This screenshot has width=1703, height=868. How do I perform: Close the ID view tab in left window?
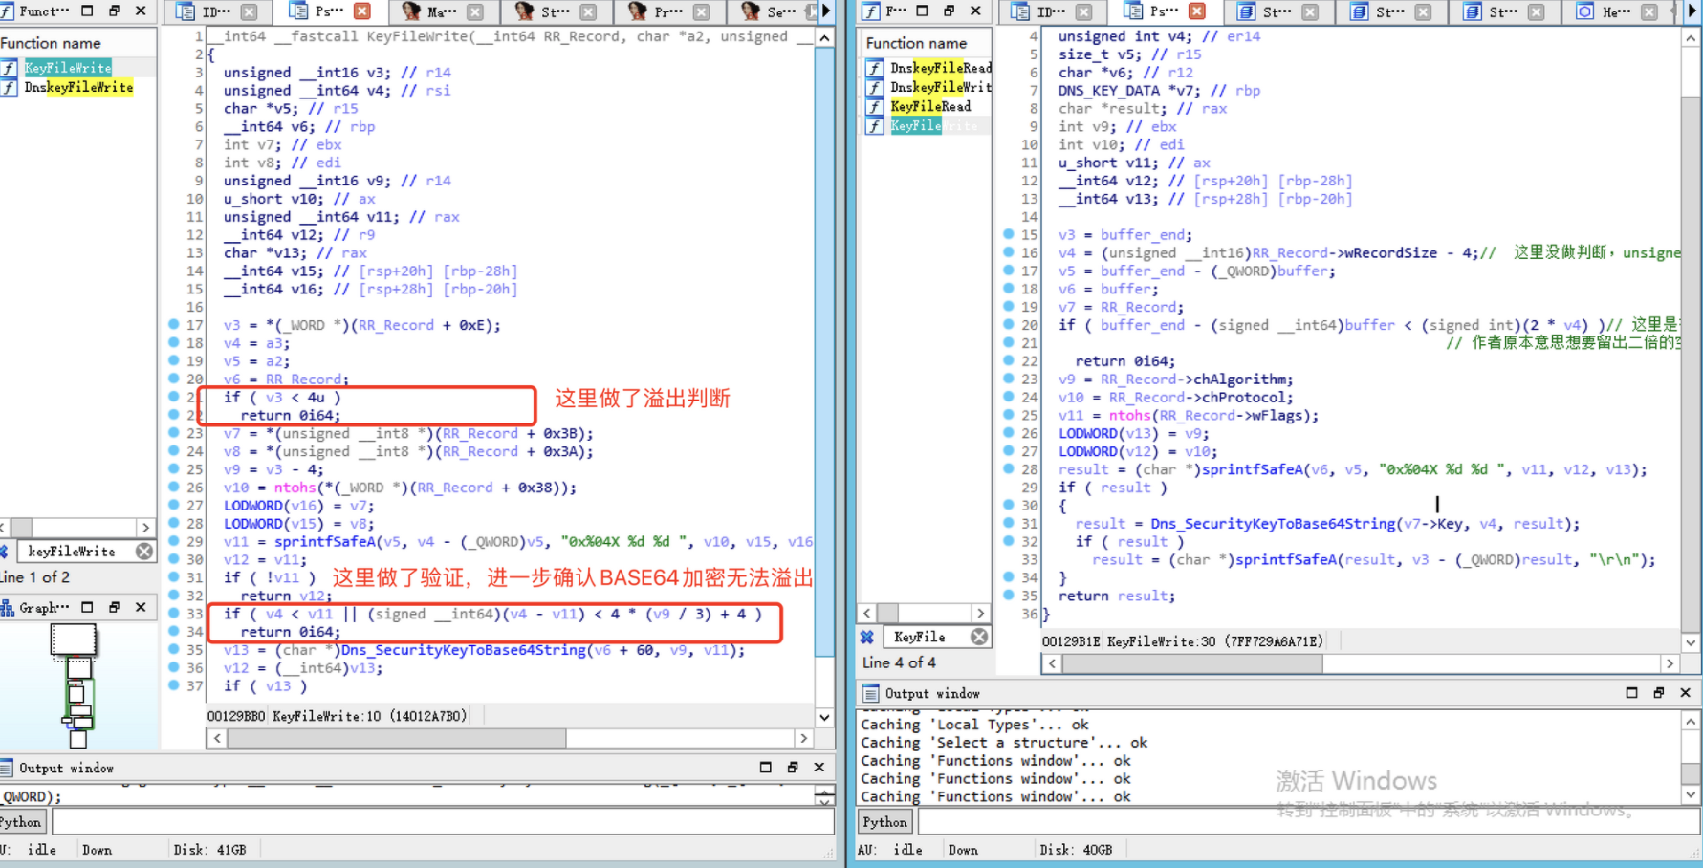tap(249, 11)
